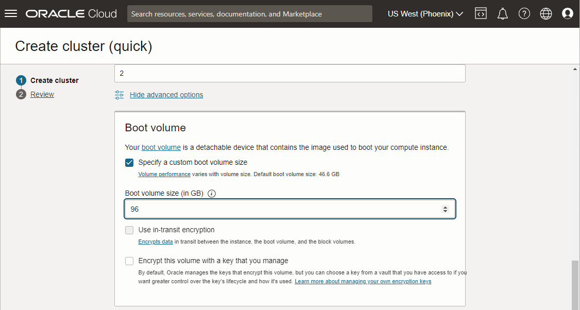Open the boot volume documentation link
580x310 pixels.
click(161, 147)
